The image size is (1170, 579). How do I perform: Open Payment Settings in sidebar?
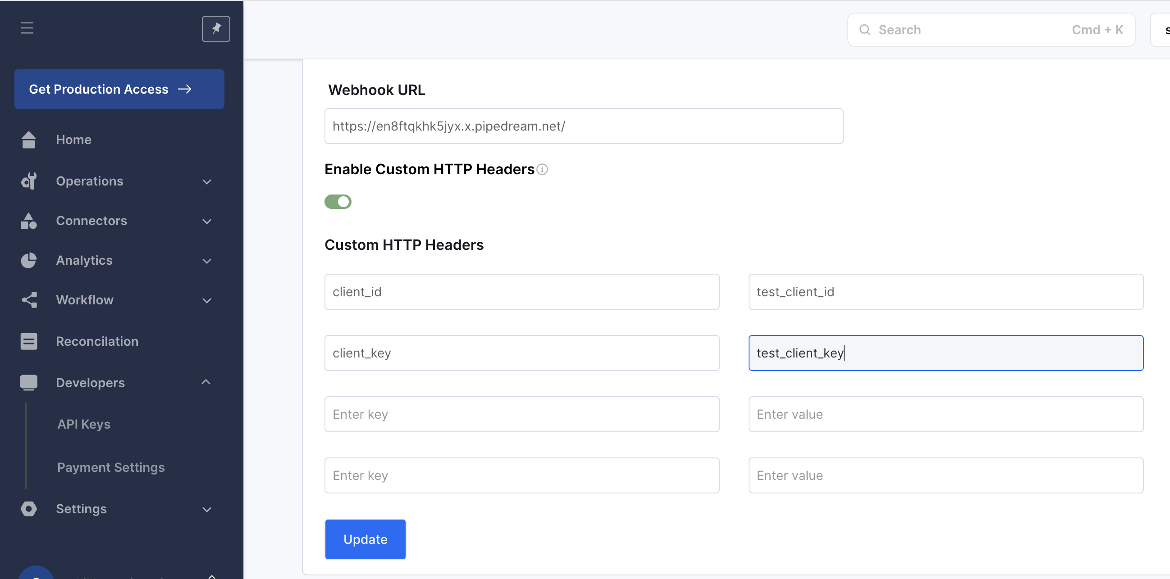pyautogui.click(x=111, y=467)
